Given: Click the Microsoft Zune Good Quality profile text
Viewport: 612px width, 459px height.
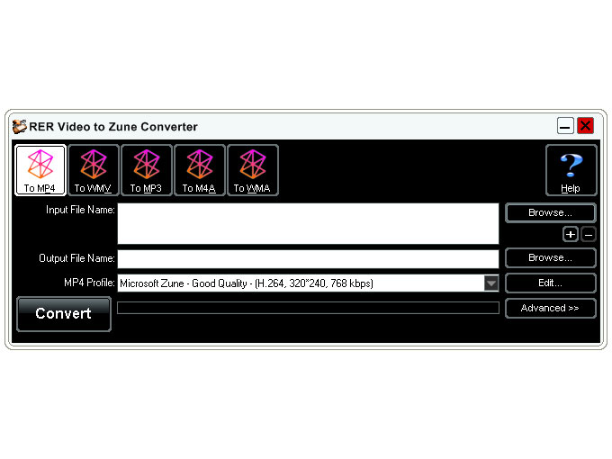Looking at the screenshot, I should [x=247, y=283].
